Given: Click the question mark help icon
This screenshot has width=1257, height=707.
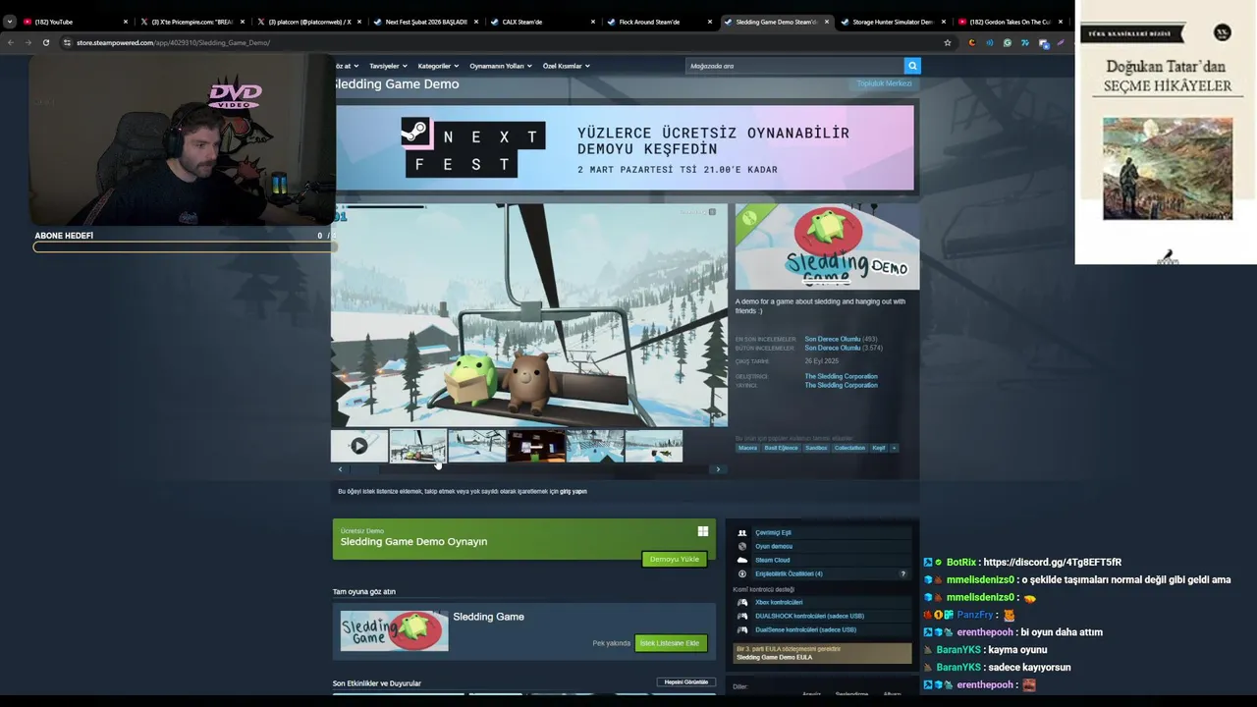Looking at the screenshot, I should click(902, 573).
